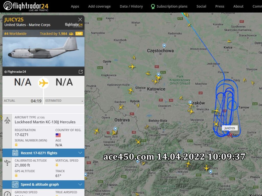This screenshot has width=262, height=196.
Task: Click the JUICY25 map label
Action: (x=230, y=128)
